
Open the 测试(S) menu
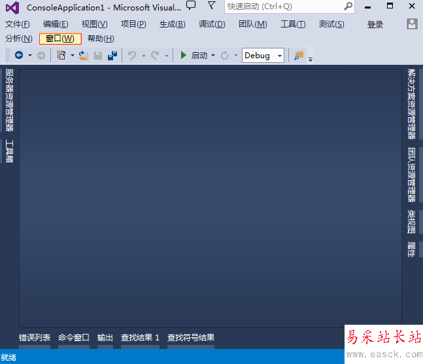(331, 24)
